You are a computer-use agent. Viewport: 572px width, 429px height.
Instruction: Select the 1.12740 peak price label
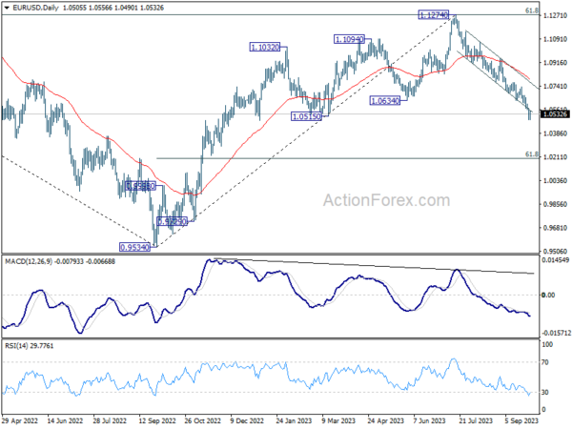(433, 15)
